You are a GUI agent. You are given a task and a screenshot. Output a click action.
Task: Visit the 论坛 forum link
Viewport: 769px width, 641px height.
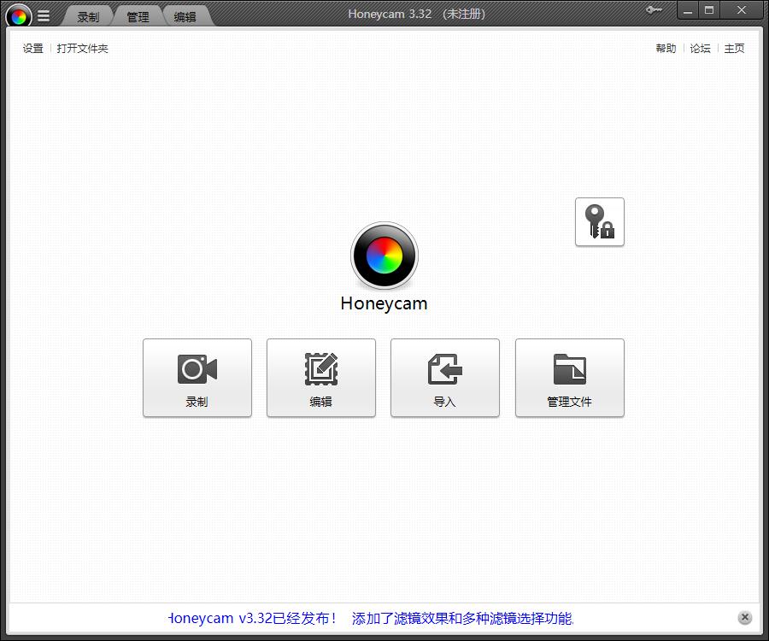[x=700, y=48]
